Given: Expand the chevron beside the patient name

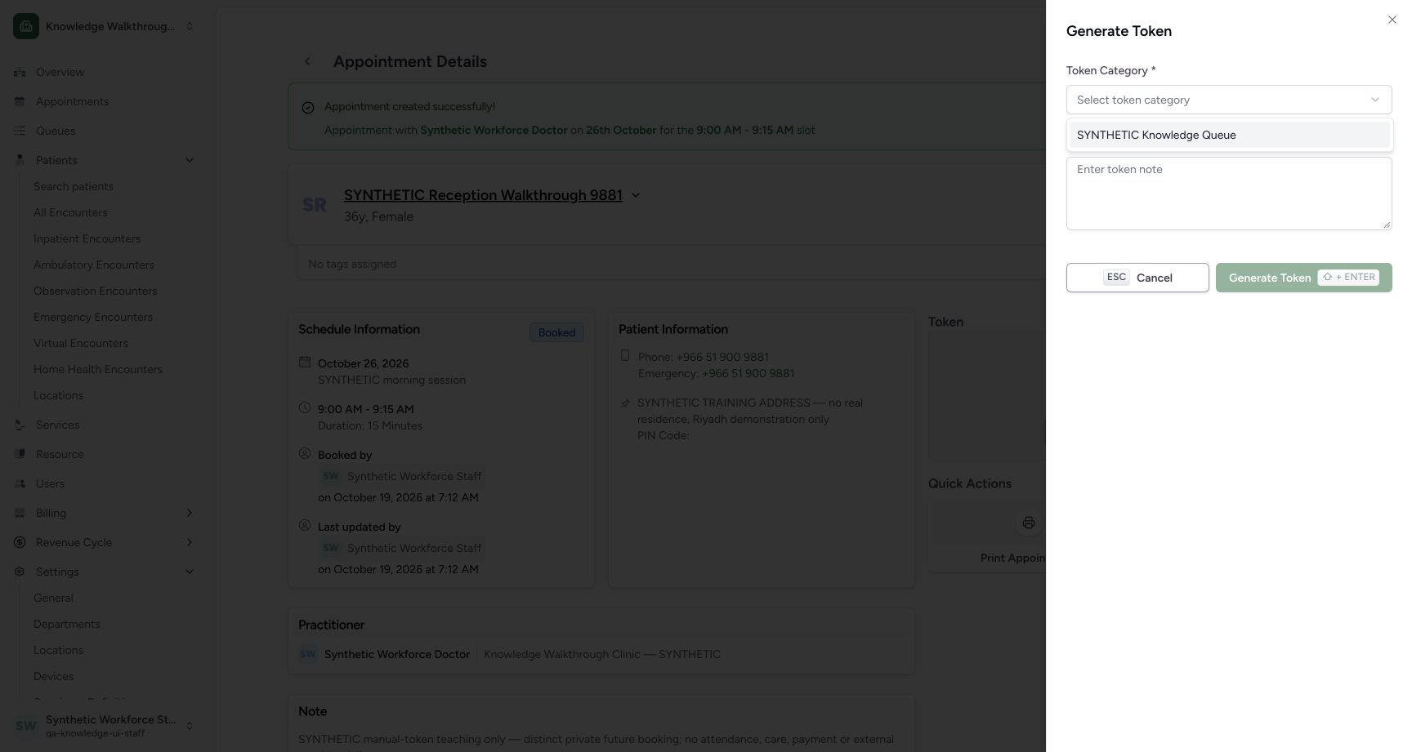Looking at the screenshot, I should (x=636, y=195).
